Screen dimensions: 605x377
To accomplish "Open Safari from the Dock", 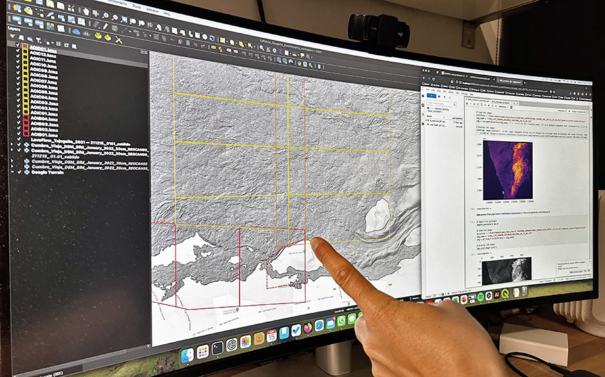I will tap(320, 325).
